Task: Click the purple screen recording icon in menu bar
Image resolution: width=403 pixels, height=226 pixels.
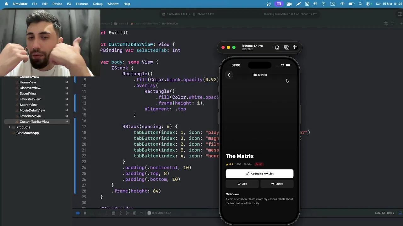Action: [279, 4]
